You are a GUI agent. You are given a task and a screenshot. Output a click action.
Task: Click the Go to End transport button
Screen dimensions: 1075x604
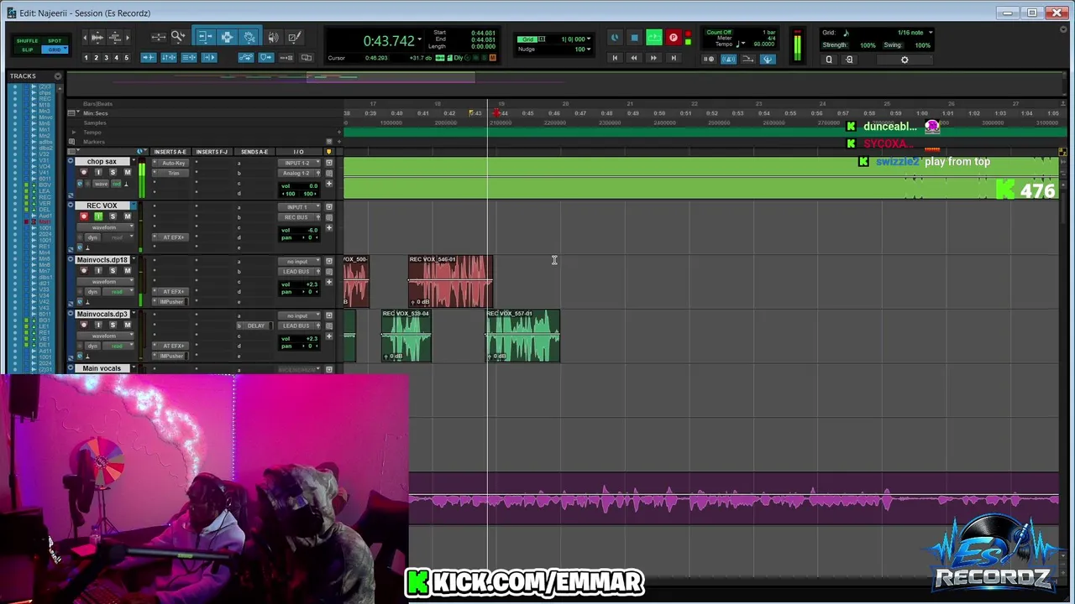674,58
